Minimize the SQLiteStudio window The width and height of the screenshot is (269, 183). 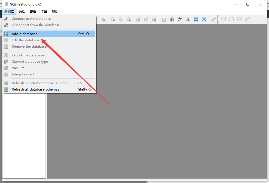[x=236, y=4]
